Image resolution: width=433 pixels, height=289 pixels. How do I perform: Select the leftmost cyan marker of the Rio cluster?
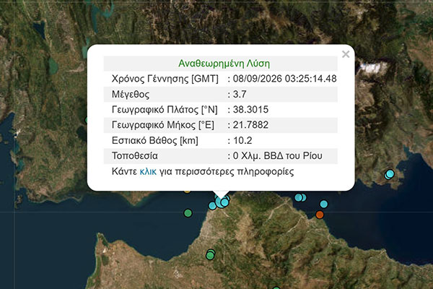[212, 206]
